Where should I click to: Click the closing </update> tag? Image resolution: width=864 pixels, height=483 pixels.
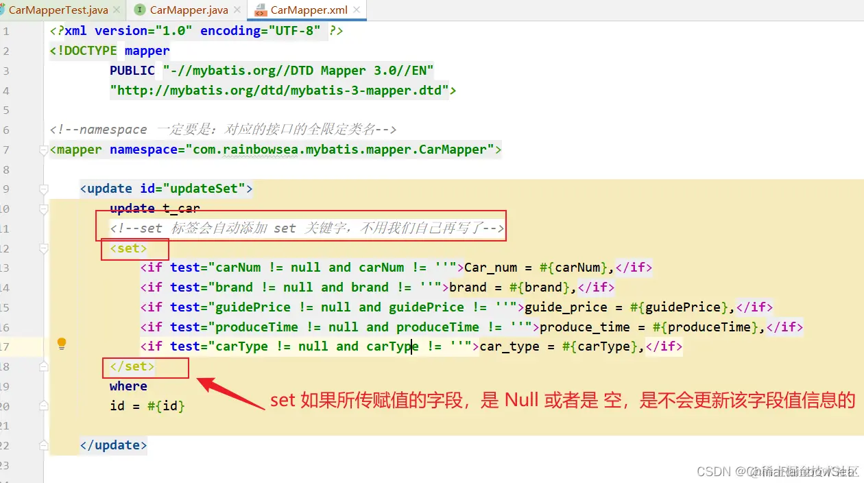pyautogui.click(x=113, y=445)
